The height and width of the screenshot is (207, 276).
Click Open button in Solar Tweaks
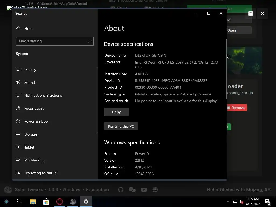[x=239, y=30]
